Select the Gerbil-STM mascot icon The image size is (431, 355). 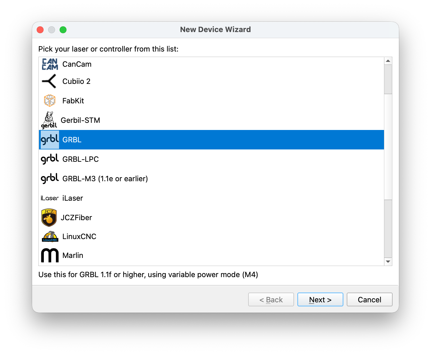tap(49, 120)
